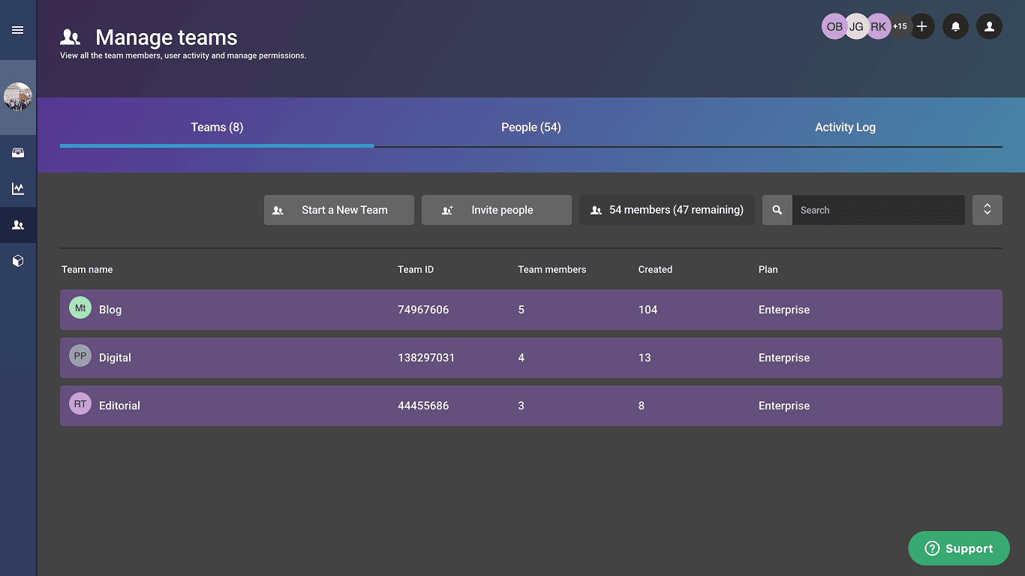The image size is (1025, 576).
Task: Click Start a New Team button
Action: (339, 210)
